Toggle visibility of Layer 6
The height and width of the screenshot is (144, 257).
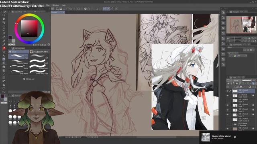pos(228,110)
